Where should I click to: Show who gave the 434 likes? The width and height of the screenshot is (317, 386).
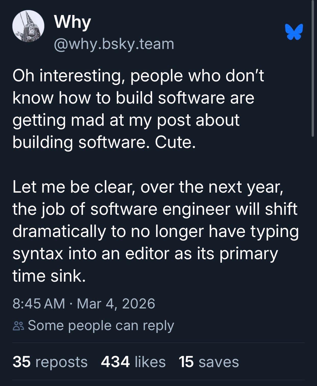(133, 362)
